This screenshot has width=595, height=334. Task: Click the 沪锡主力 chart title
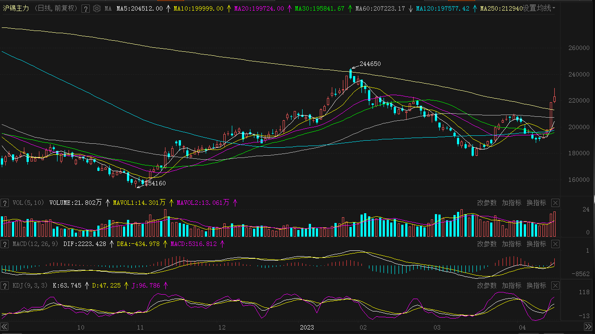tap(17, 8)
